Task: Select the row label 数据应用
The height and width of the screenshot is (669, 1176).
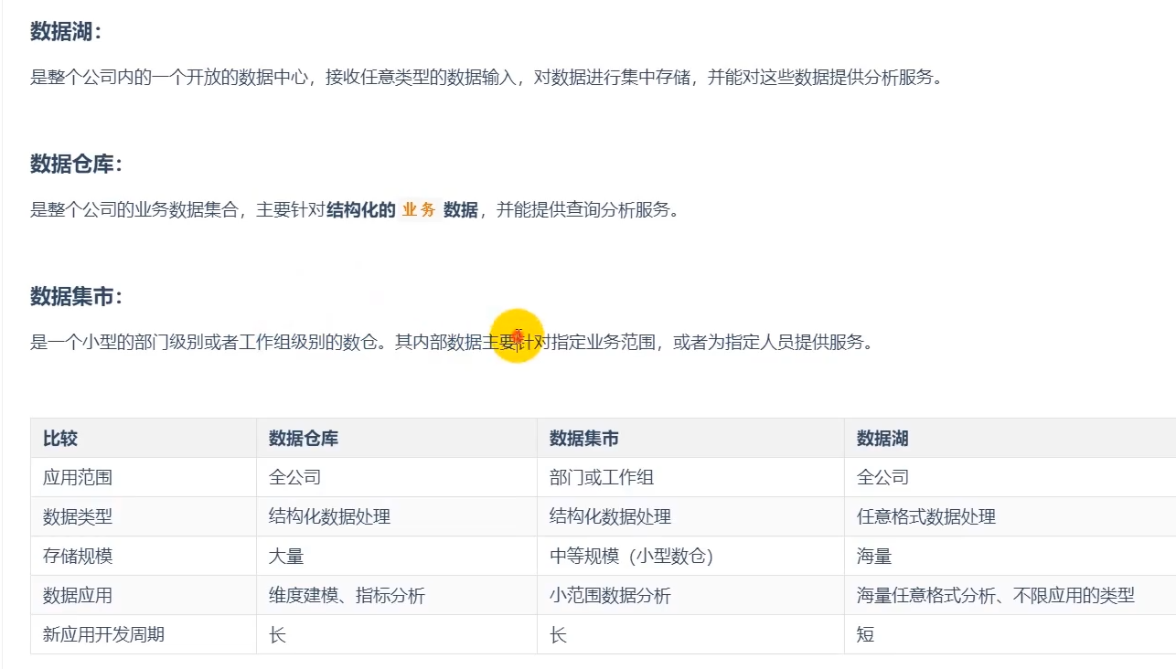Action: coord(78,595)
